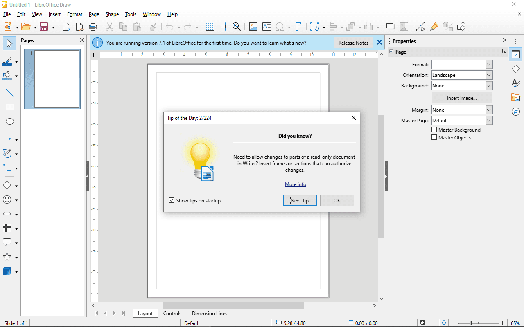The width and height of the screenshot is (524, 327).
Task: Open the Navigator sidebar deck icon
Action: click(516, 112)
